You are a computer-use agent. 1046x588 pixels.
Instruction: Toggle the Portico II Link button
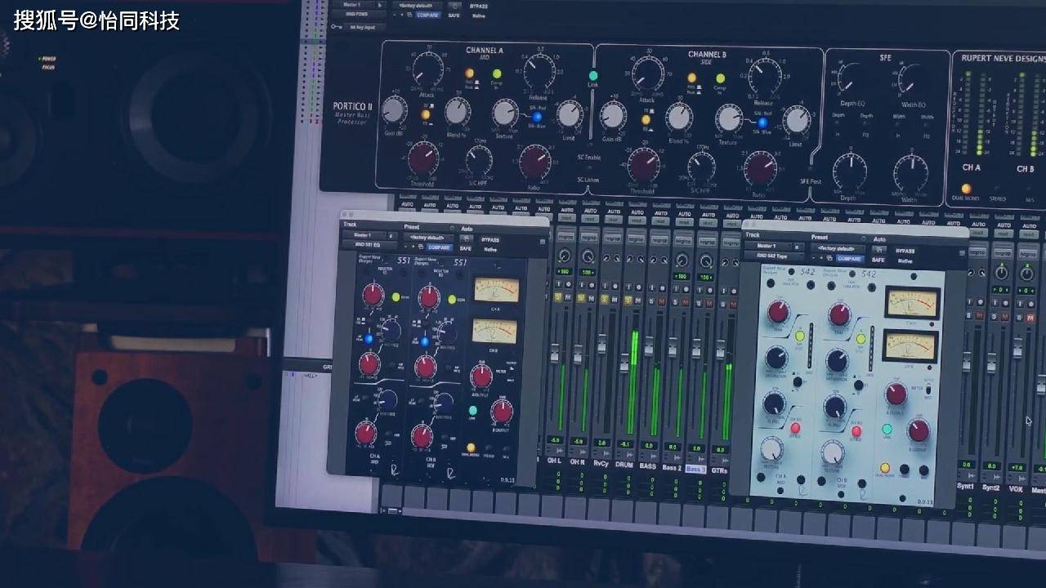(593, 76)
